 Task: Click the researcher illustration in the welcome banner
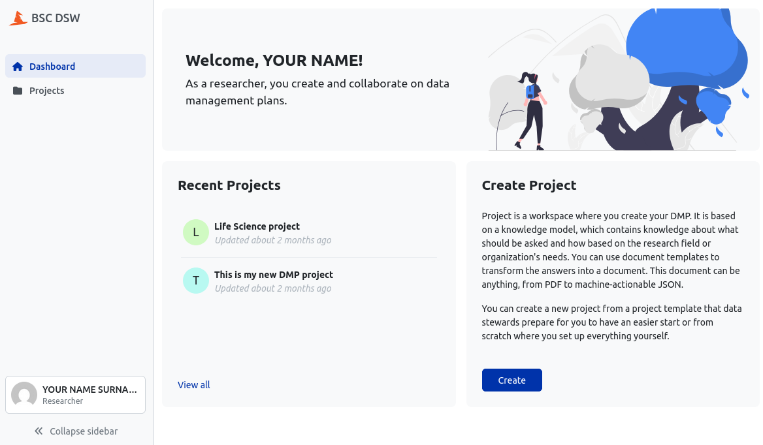coord(532,111)
